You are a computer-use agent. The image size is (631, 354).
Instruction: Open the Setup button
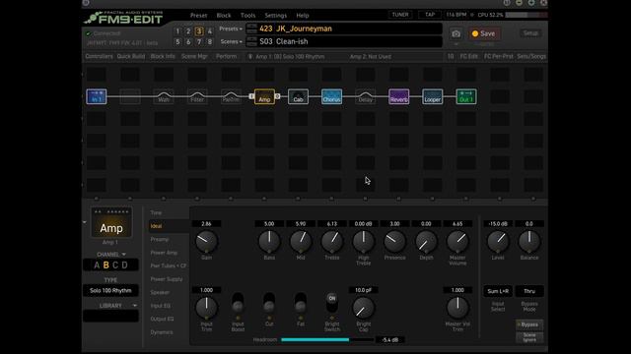(x=530, y=33)
